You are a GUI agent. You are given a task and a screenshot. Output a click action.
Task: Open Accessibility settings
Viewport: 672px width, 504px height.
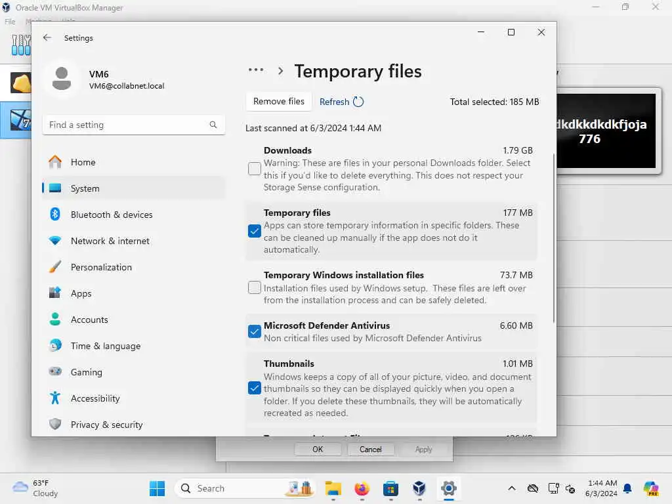pos(134,398)
